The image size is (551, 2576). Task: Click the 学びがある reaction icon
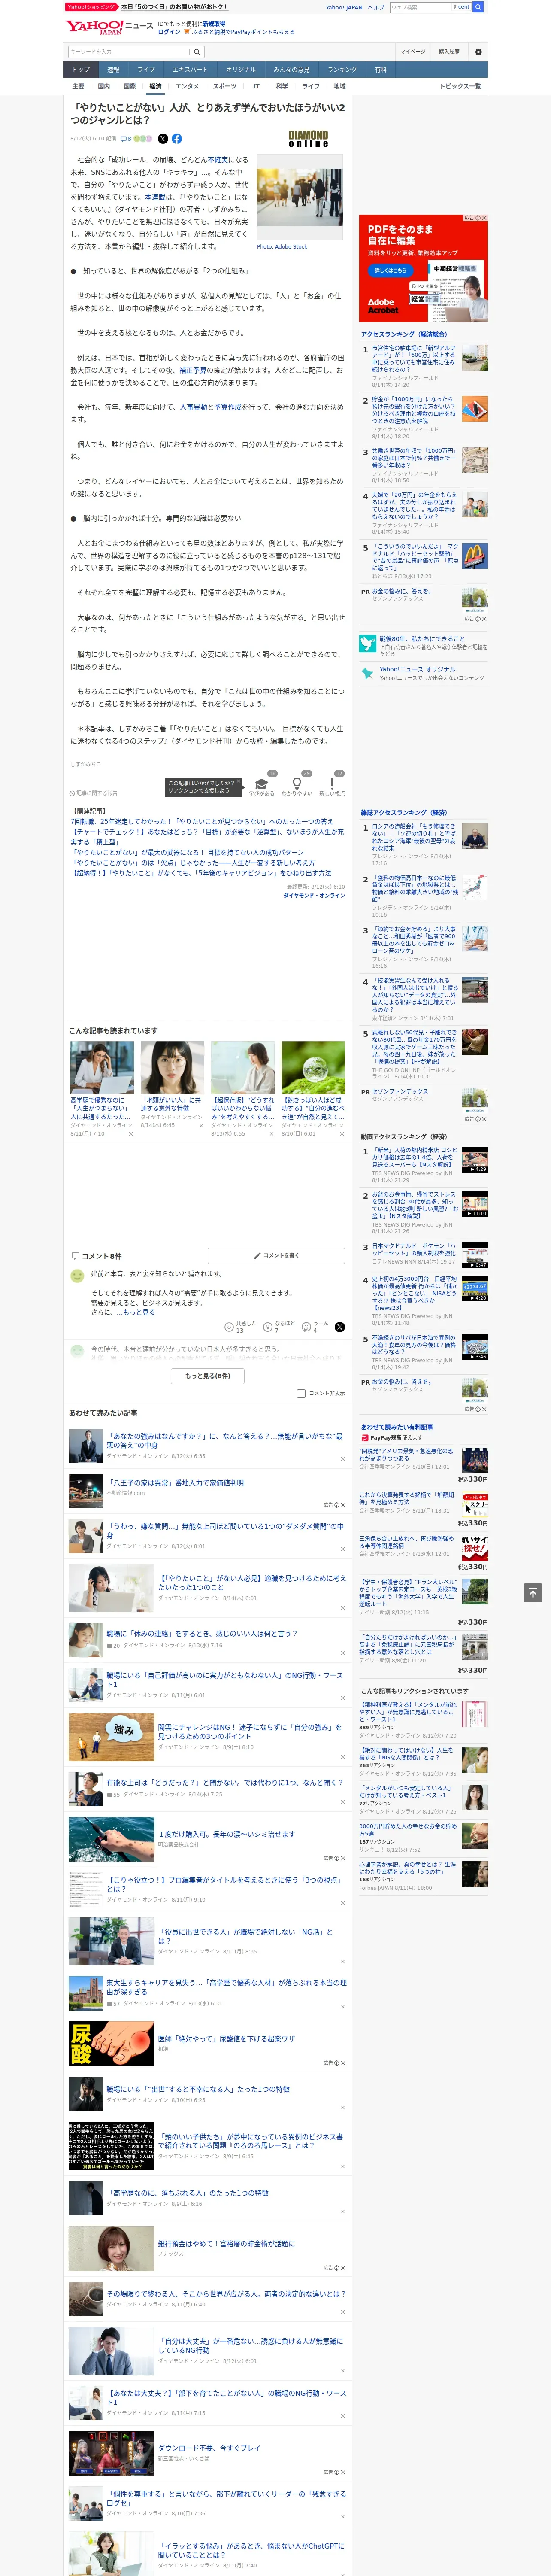pyautogui.click(x=263, y=783)
